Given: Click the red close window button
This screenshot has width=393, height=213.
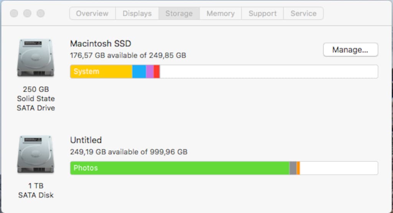Looking at the screenshot, I should tap(14, 13).
